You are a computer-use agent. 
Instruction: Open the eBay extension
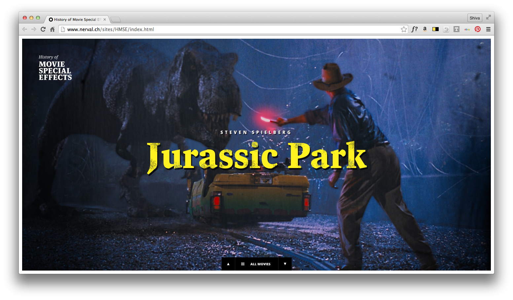(467, 29)
